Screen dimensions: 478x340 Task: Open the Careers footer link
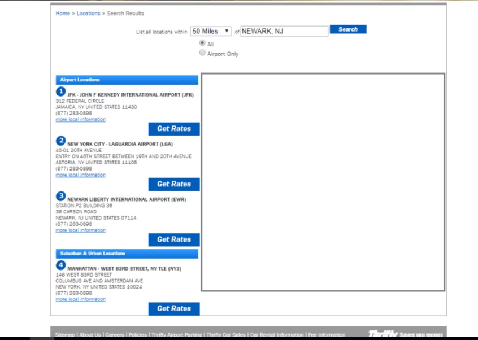pyautogui.click(x=115, y=335)
